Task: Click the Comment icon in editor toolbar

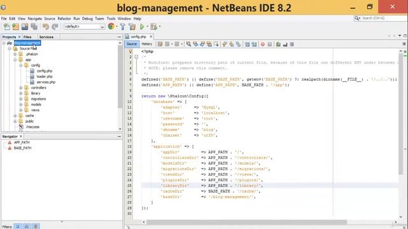Action: coord(278,45)
